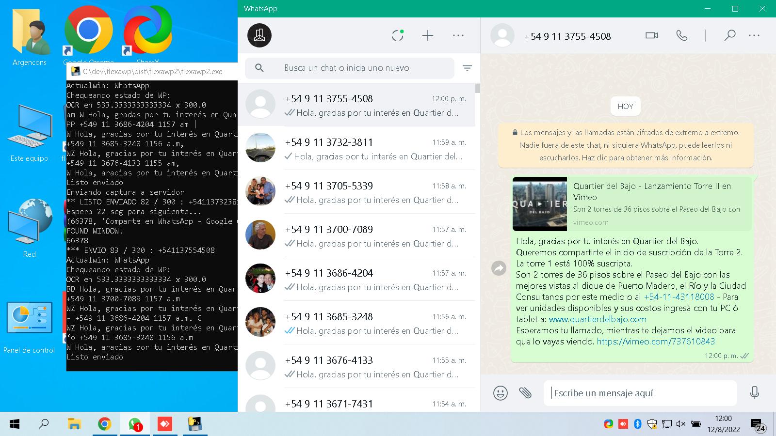This screenshot has height=436, width=776.
Task: Open contact info from the header avatar
Action: click(502, 35)
